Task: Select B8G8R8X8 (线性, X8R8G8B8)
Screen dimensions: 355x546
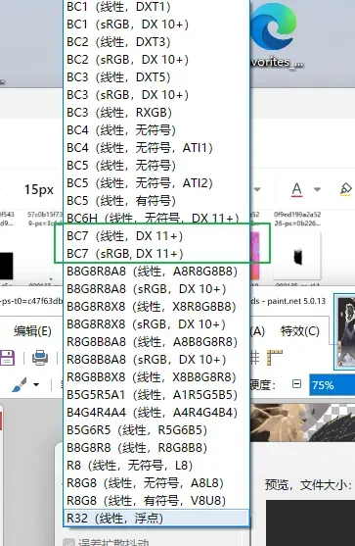Action: click(x=156, y=307)
